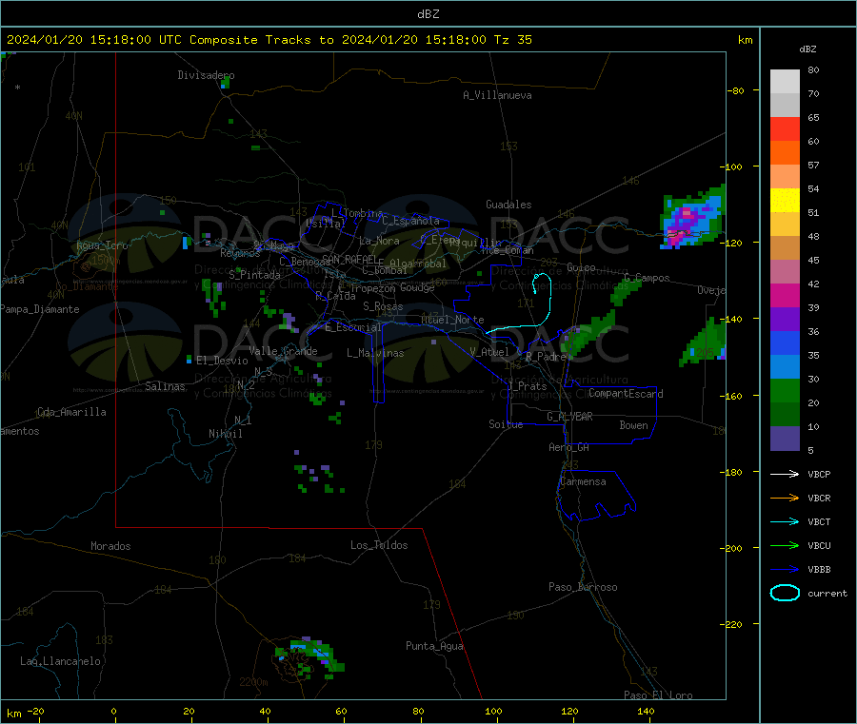Click the Tz 35 threshold text
Screen dimensions: 857x724
pyautogui.click(x=512, y=40)
